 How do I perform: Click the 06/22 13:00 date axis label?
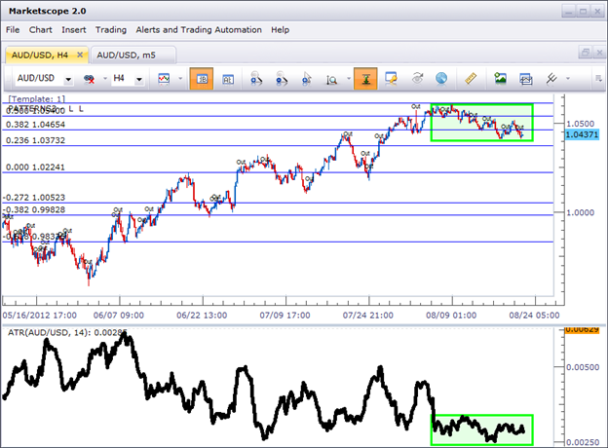pyautogui.click(x=202, y=316)
